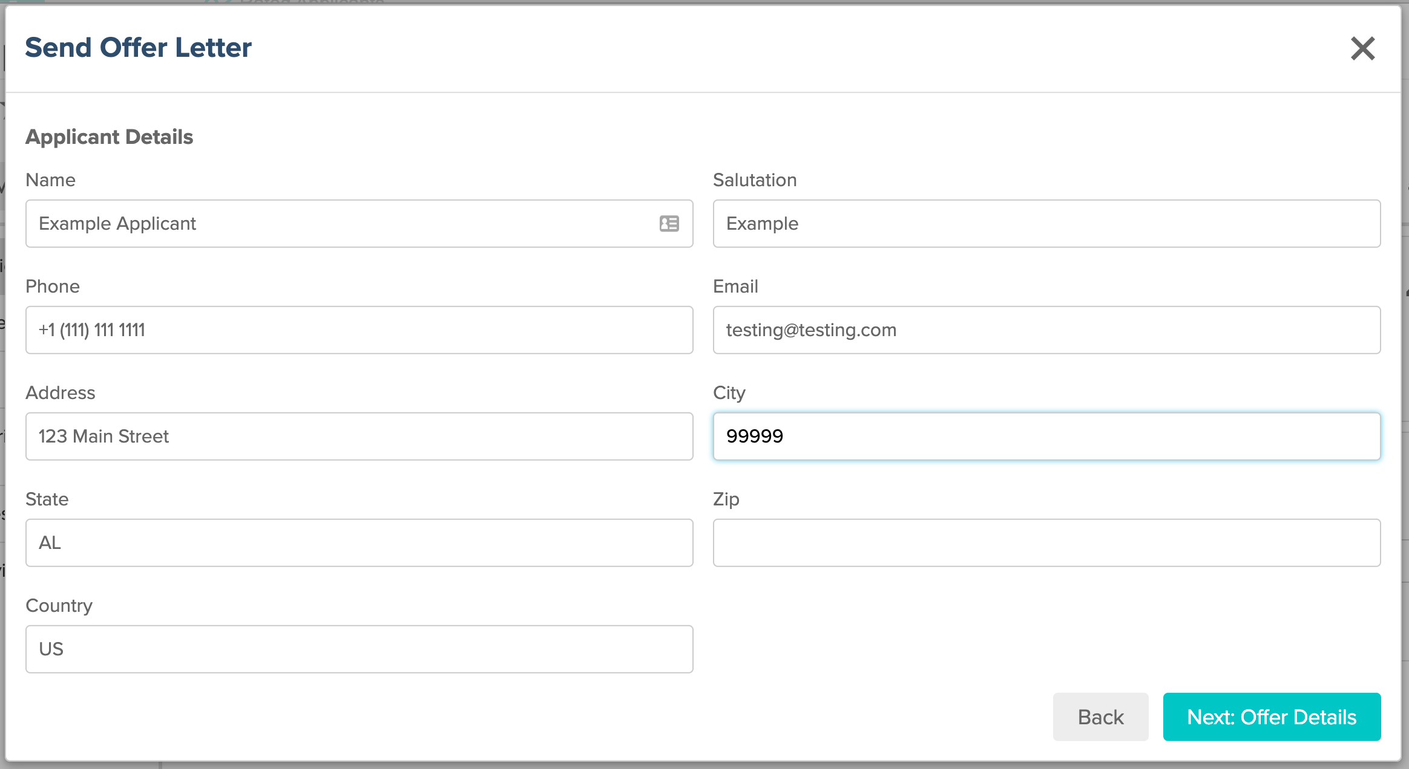This screenshot has width=1409, height=769.
Task: Select the Name label text
Action: 50,180
